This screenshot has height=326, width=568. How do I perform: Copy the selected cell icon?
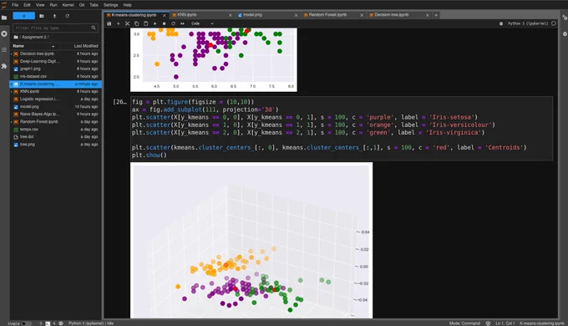136,23
